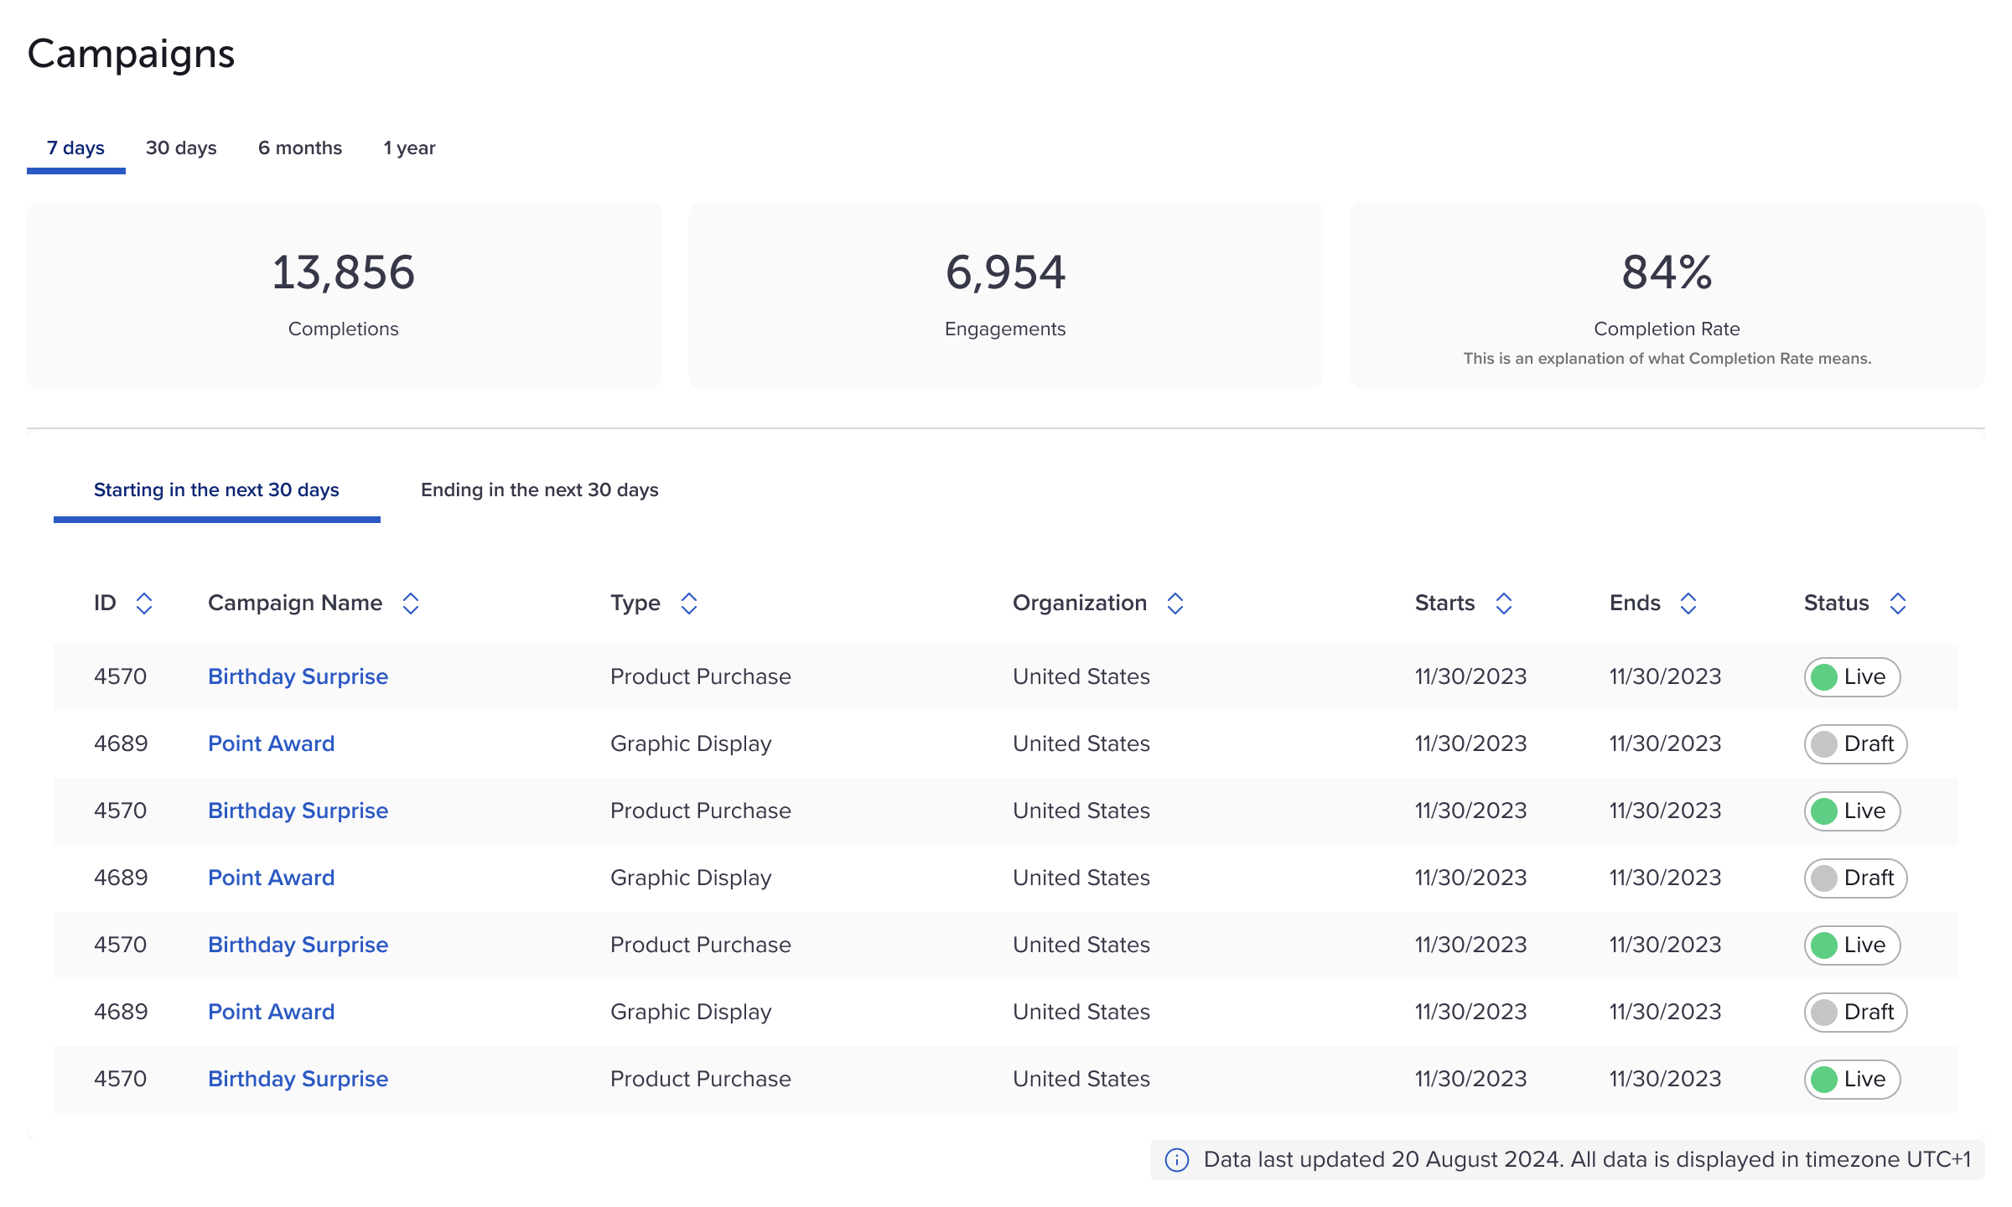The image size is (2012, 1207).
Task: Click the last Birthday Surprise link in table
Action: [298, 1079]
